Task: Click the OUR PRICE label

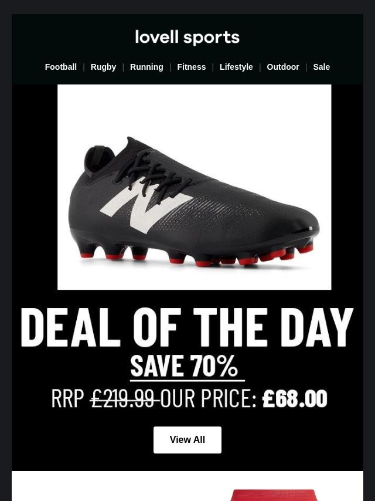Action: [x=209, y=398]
